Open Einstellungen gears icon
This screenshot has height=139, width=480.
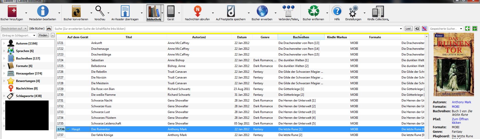coord(353,11)
